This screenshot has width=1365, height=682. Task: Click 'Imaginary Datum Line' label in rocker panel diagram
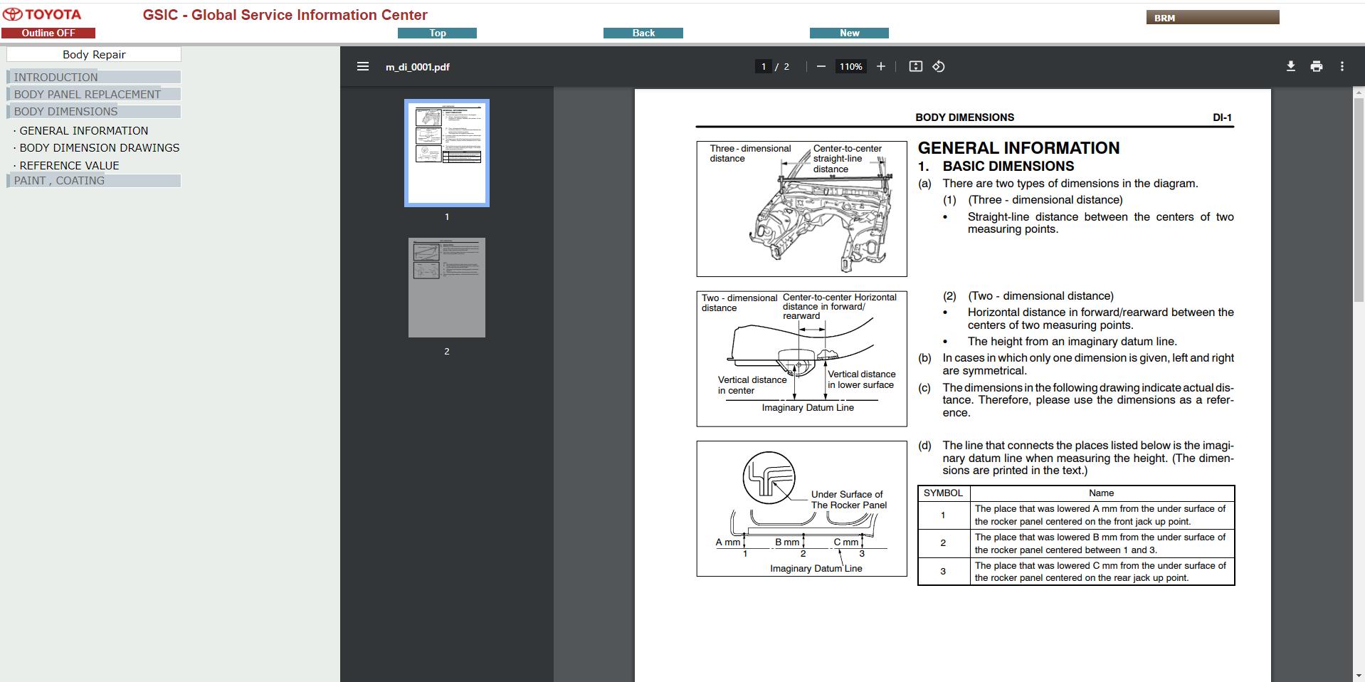pos(816,569)
